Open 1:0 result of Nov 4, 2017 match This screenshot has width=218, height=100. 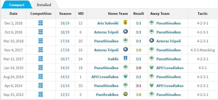[x=138, y=50]
